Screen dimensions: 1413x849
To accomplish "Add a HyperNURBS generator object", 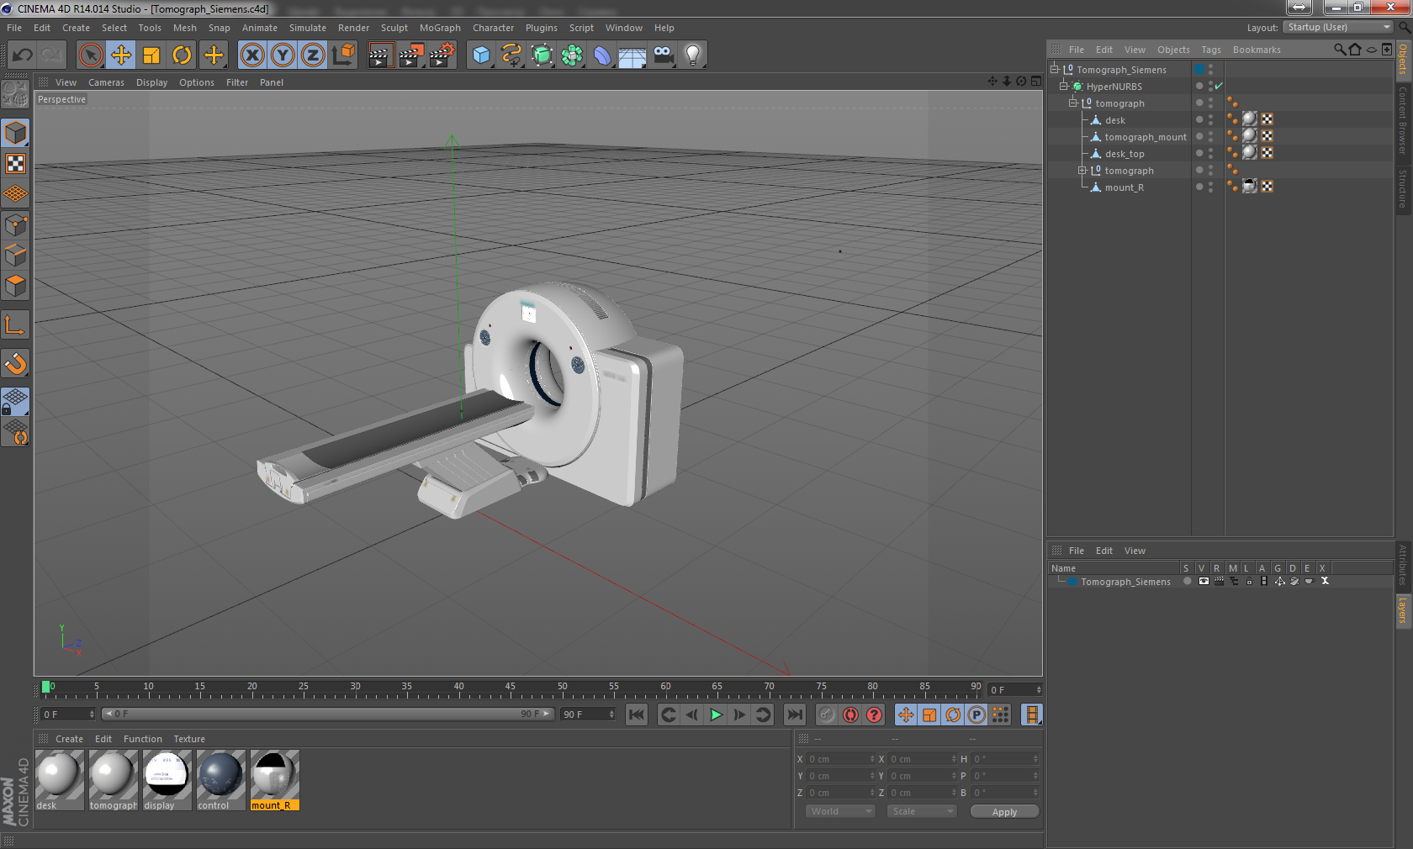I will click(x=542, y=55).
